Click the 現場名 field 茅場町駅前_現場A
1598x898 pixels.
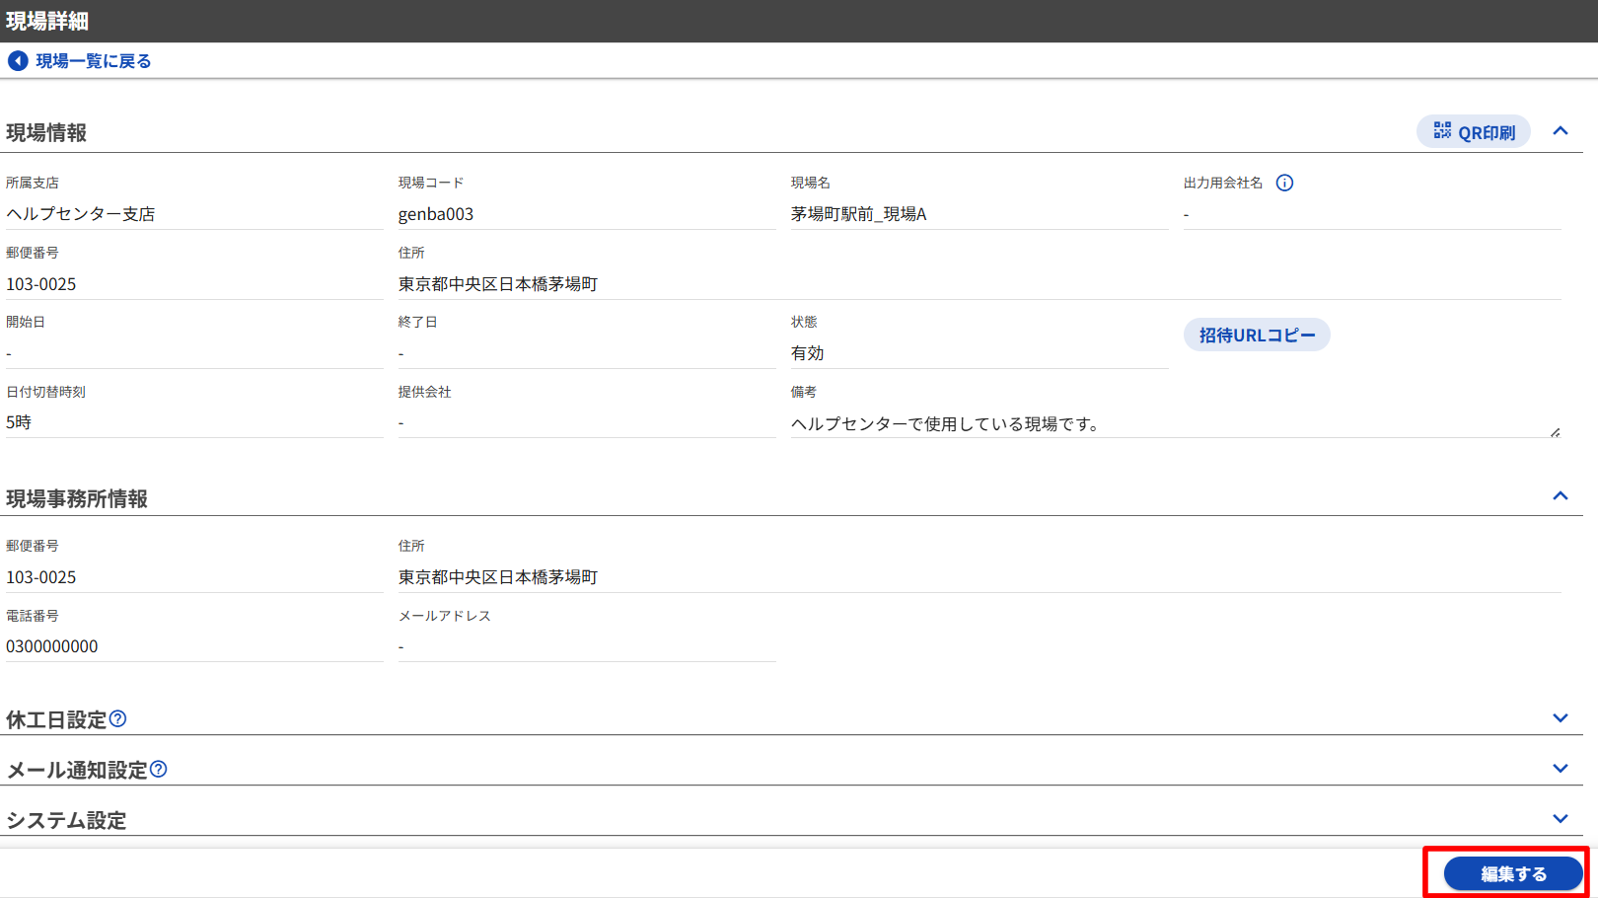858,214
